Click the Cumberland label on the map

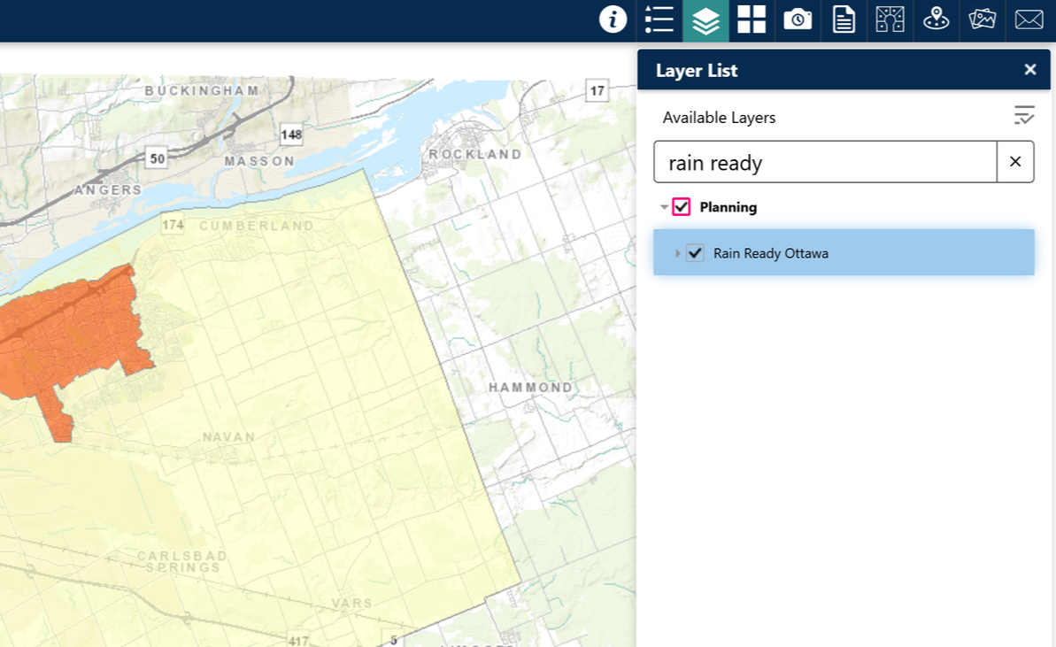pyautogui.click(x=257, y=226)
